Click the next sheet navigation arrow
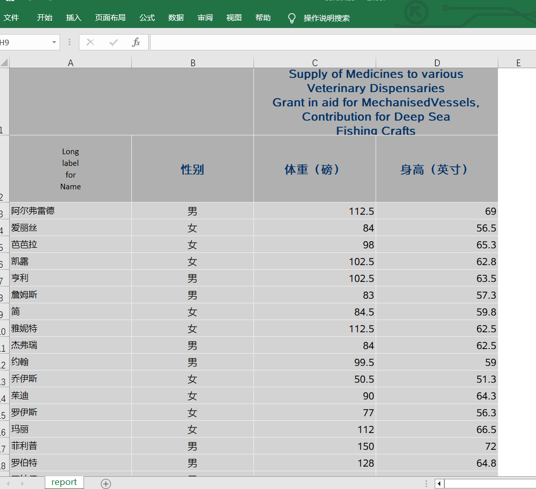Viewport: 536px width, 489px height. click(22, 483)
